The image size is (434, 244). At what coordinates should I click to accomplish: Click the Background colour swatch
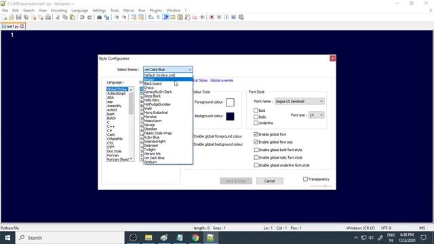230,116
